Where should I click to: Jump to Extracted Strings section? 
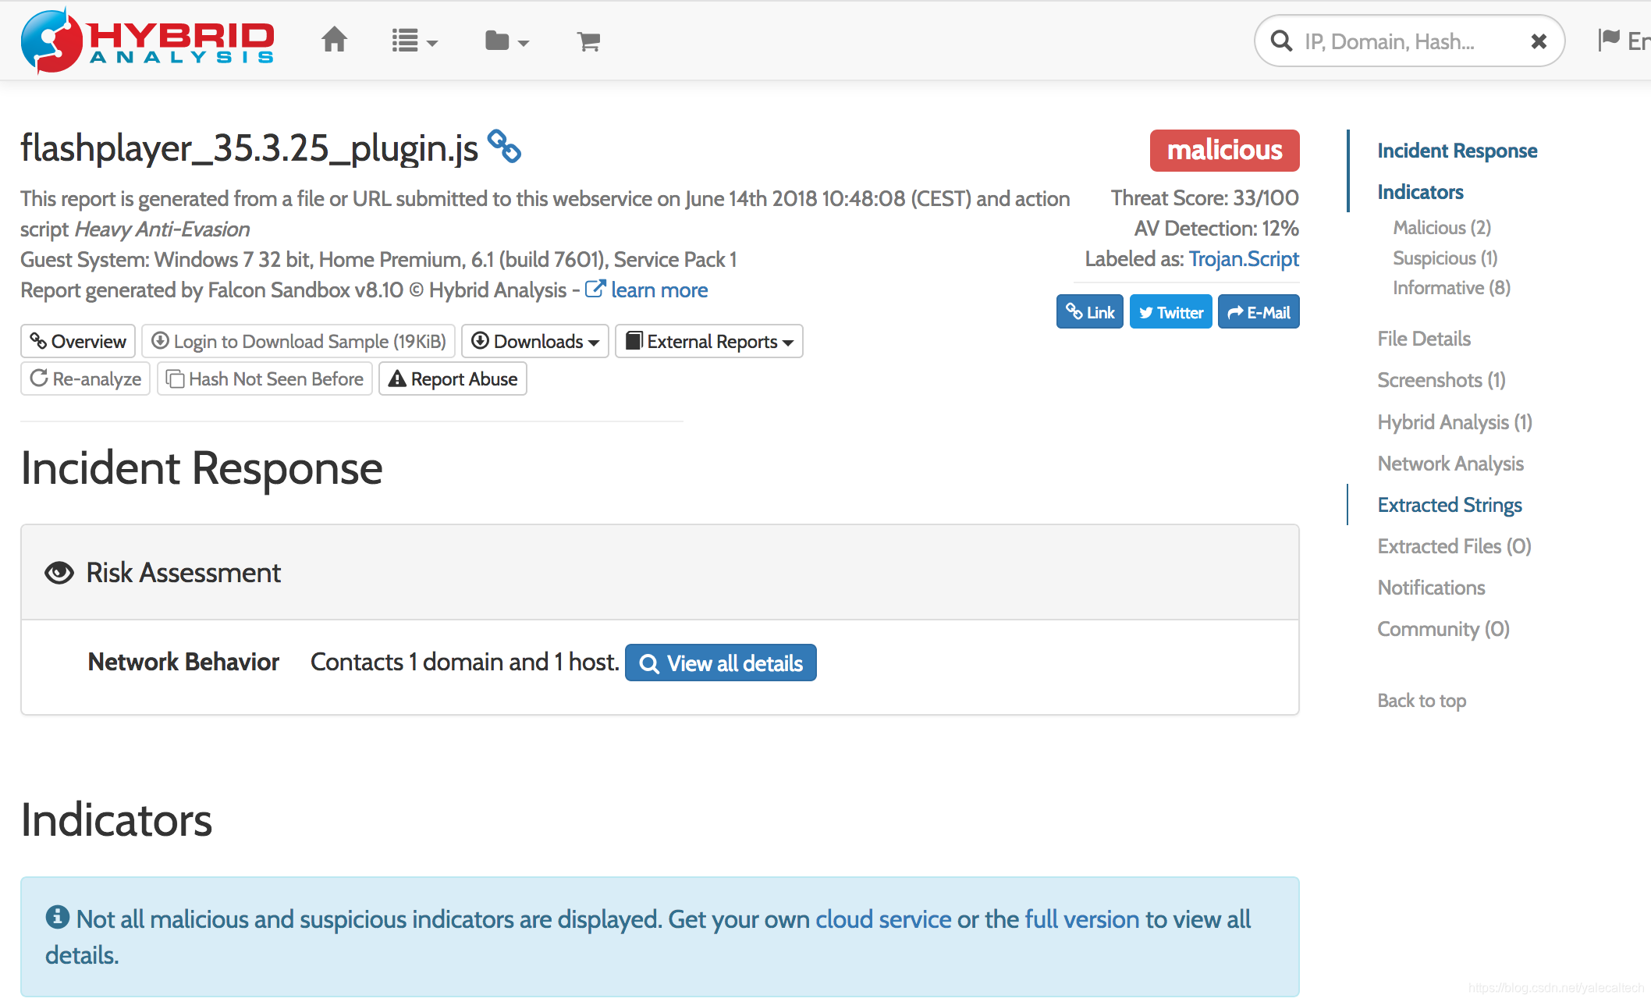point(1449,505)
